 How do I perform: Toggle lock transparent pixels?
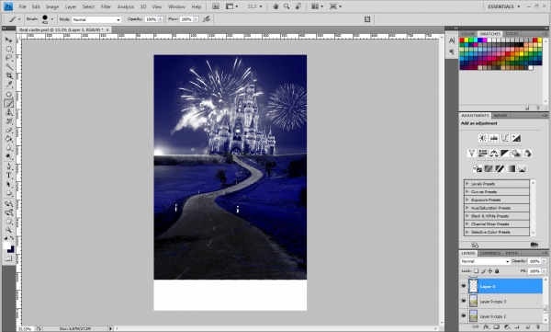[476, 271]
